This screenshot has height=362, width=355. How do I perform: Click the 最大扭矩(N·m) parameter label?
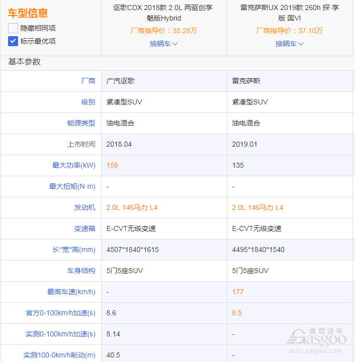72,186
